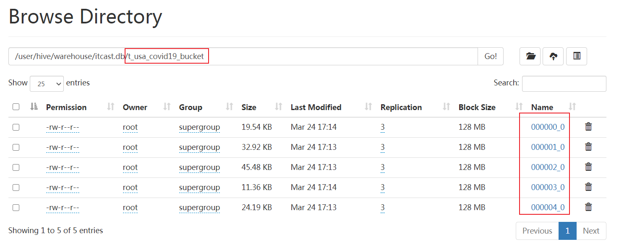
Task: Click page 1 pagination button
Action: [567, 231]
